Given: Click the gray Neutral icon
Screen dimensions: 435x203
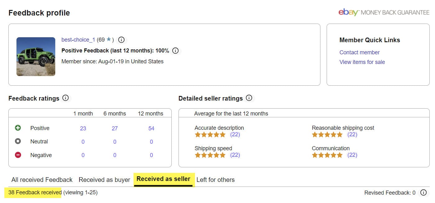Looking at the screenshot, I should click(18, 141).
